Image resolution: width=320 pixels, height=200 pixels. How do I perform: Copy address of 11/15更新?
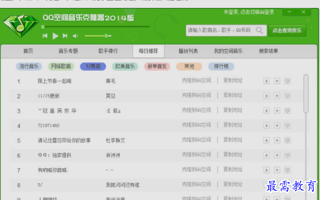tap(233, 95)
